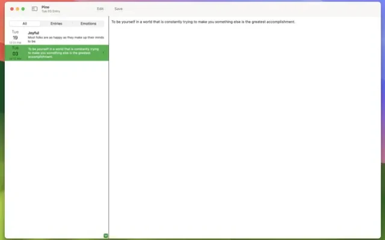Image resolution: width=385 pixels, height=240 pixels.
Task: Switch to the All tab
Action: pyautogui.click(x=24, y=23)
